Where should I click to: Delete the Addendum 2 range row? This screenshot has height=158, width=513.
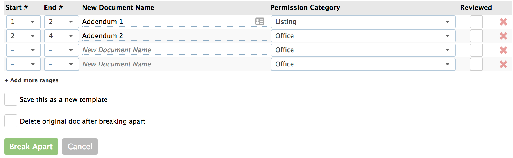[x=503, y=36]
